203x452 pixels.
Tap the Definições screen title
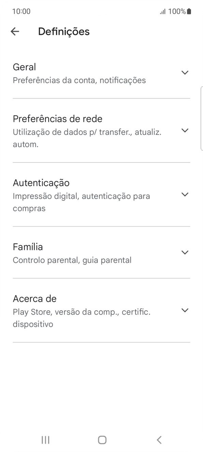64,31
